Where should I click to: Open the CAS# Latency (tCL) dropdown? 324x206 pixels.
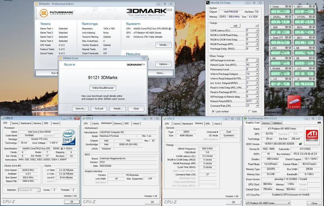[257, 31]
